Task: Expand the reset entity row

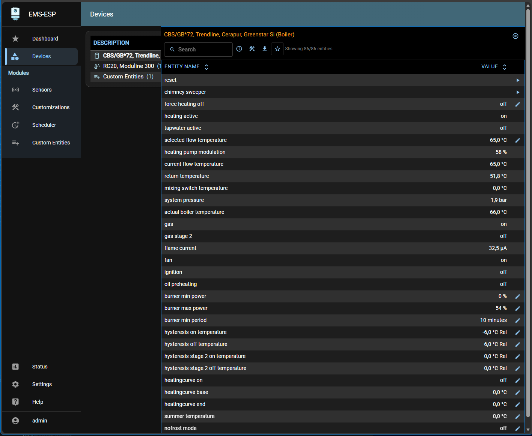Action: pyautogui.click(x=518, y=80)
